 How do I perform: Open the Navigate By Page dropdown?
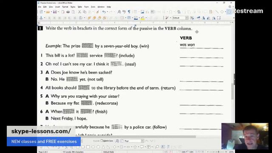pyautogui.click(x=133, y=141)
